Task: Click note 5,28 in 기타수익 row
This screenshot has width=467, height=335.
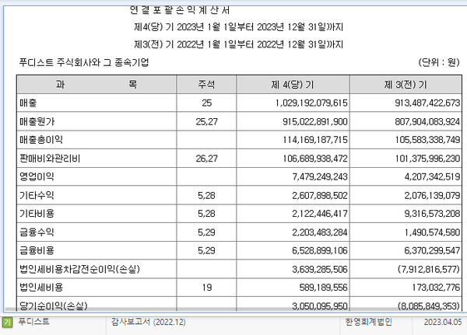Action: coord(206,195)
